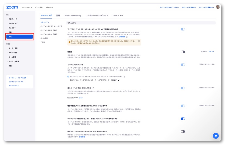
Task: Enable authenticated users only switch
Action: pyautogui.click(x=183, y=131)
